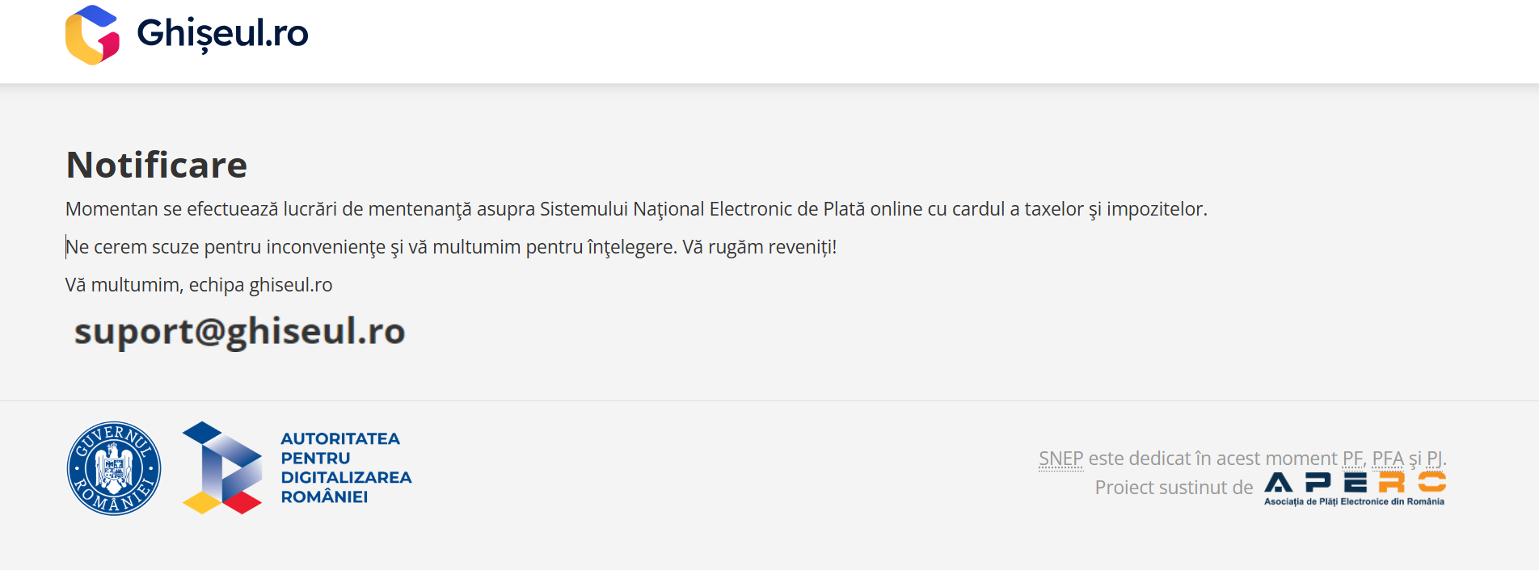The height and width of the screenshot is (570, 1539).
Task: Click the ADR geometric cube logo
Action: point(222,468)
